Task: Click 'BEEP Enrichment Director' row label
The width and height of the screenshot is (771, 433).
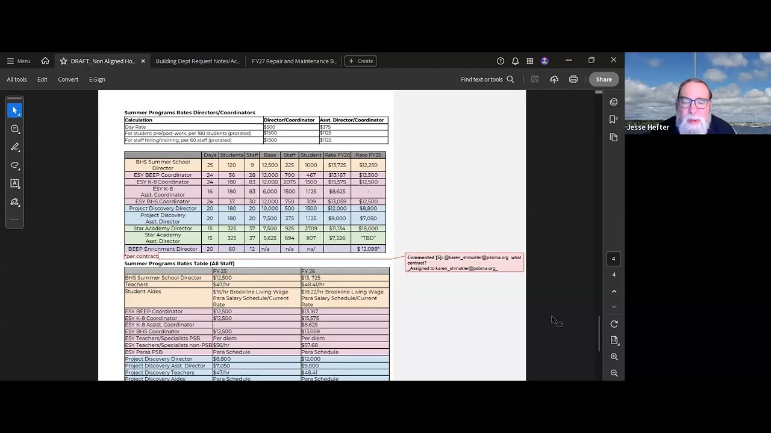Action: 163,249
